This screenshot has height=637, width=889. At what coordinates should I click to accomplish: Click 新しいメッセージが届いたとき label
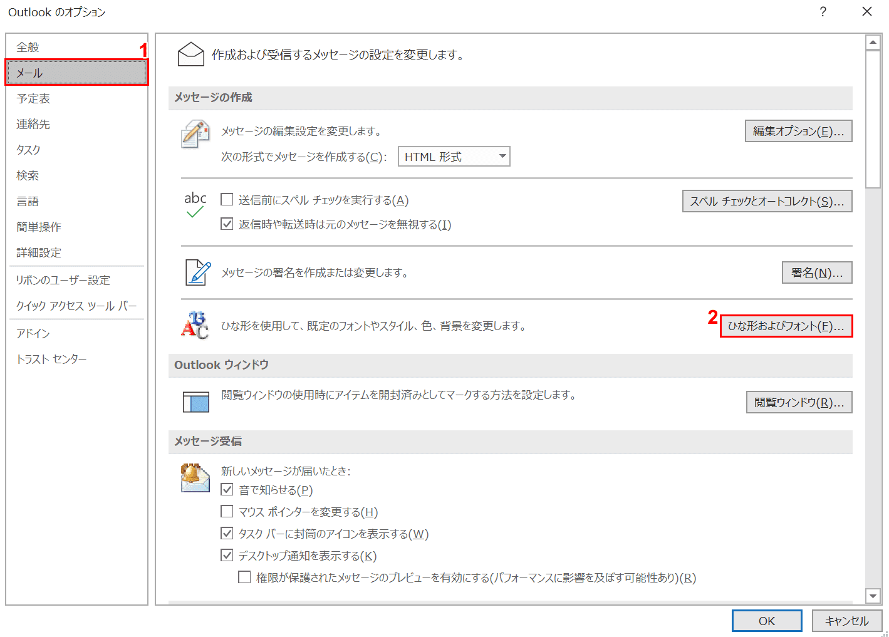[x=286, y=471]
